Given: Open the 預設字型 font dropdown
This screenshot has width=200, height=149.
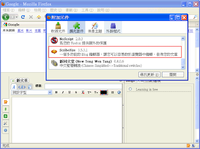Looking at the screenshot, I should pos(32,92).
